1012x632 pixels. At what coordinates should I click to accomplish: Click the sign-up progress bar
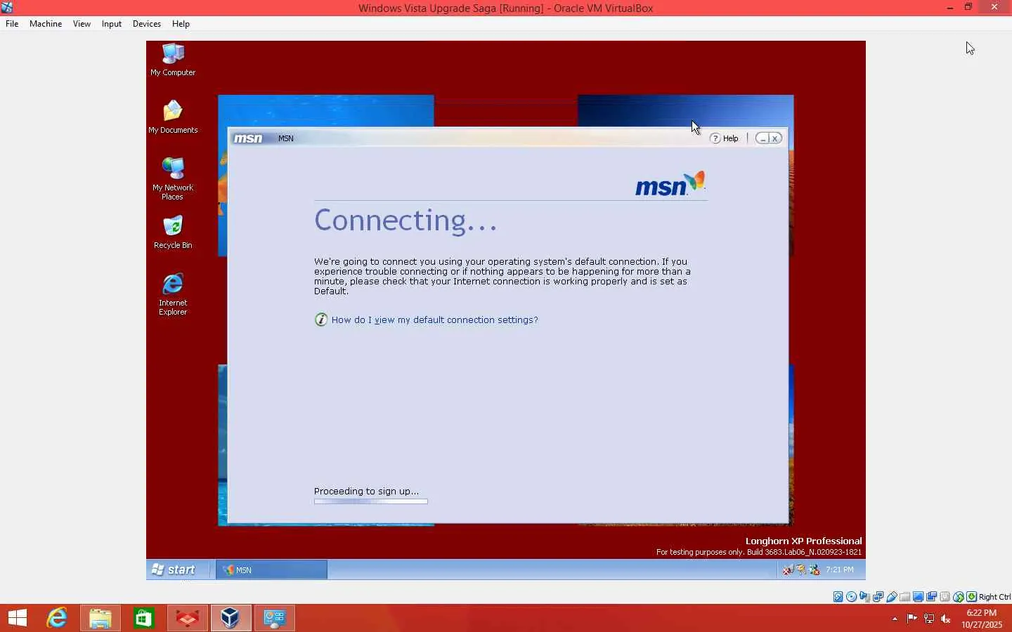tap(371, 501)
